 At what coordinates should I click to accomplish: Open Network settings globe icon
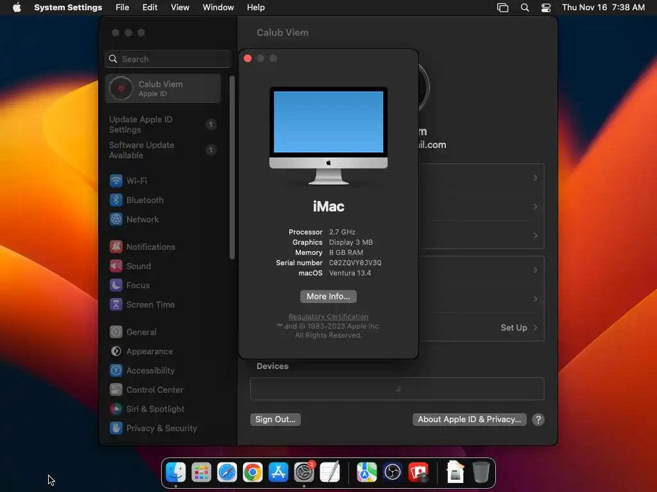(x=116, y=219)
